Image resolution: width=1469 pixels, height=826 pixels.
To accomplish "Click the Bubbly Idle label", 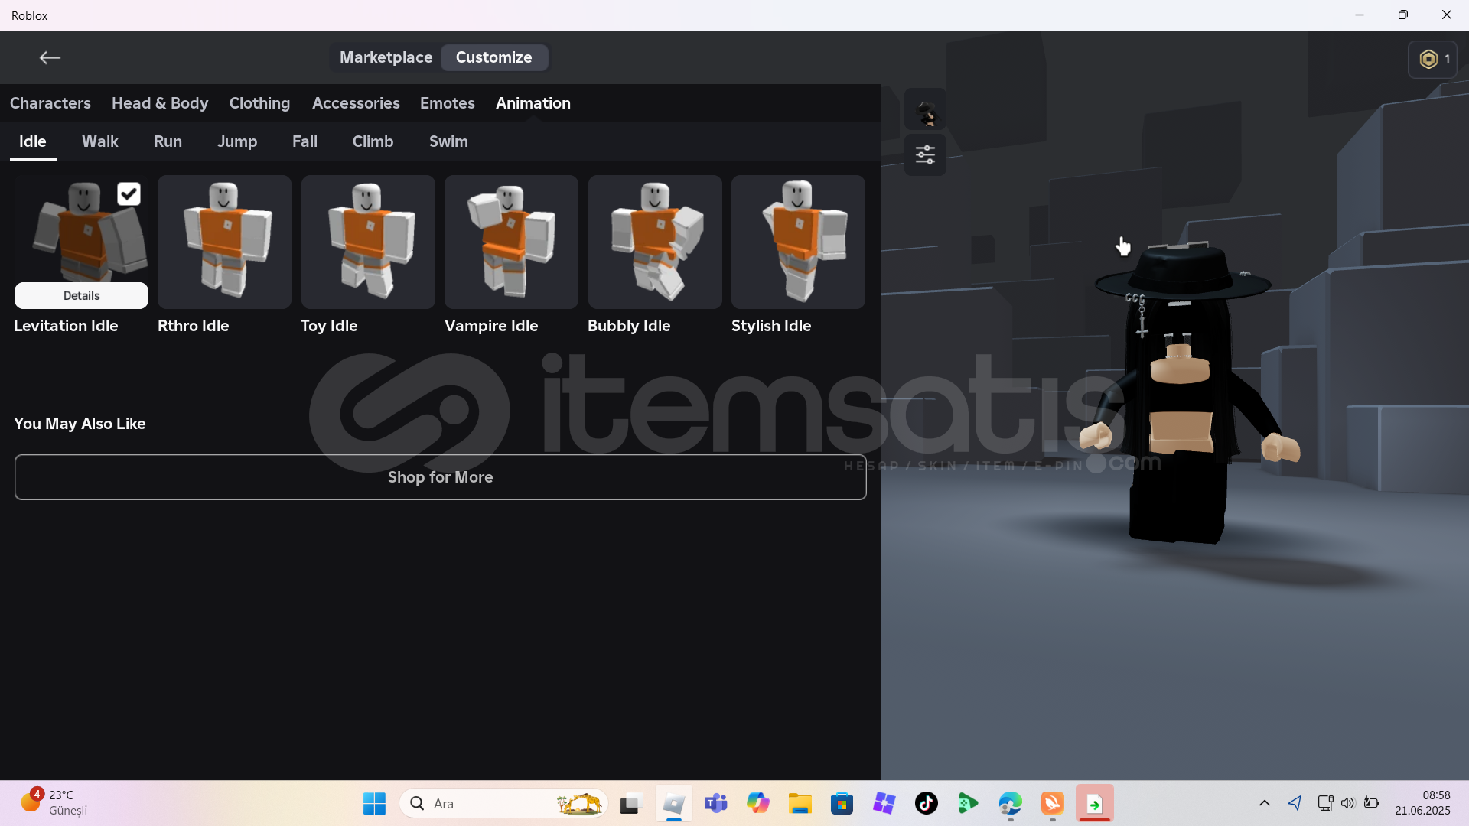I will coord(629,326).
